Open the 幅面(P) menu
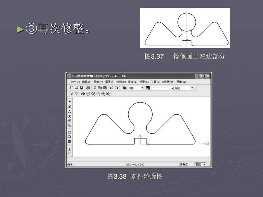The height and width of the screenshot is (197, 263). coord(109,82)
